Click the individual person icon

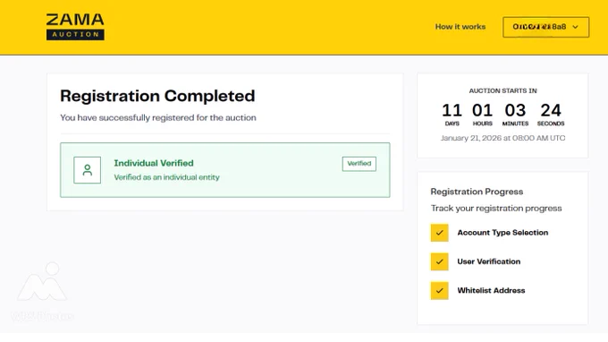click(x=88, y=170)
